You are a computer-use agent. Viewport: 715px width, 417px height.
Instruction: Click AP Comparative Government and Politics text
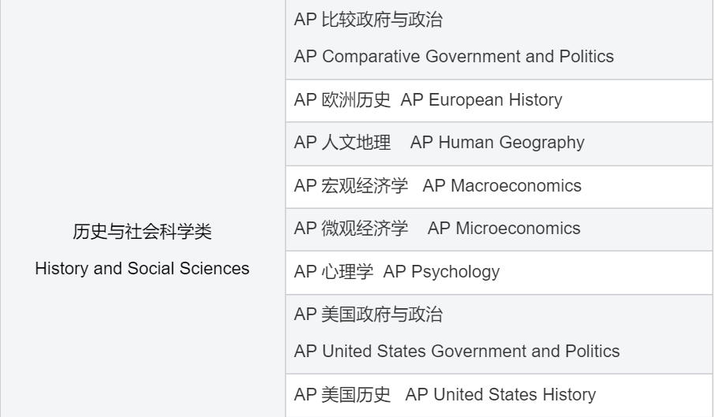pos(454,57)
